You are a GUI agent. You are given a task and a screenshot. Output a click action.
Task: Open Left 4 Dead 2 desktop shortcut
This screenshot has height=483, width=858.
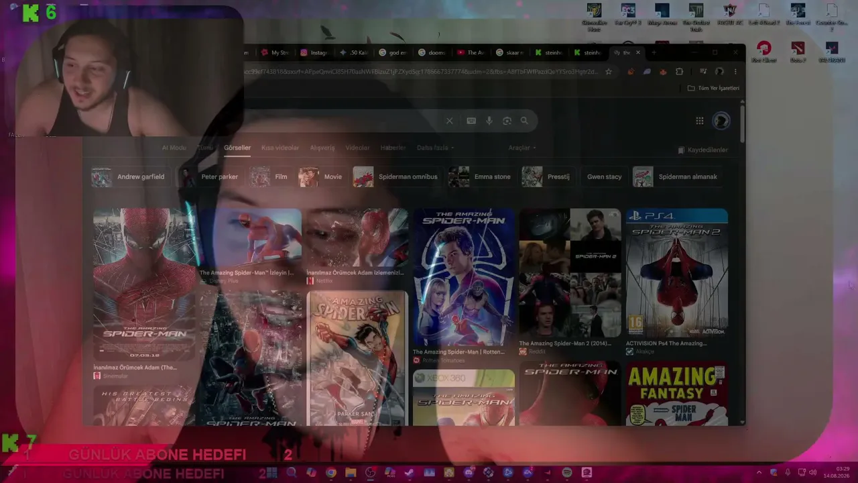pyautogui.click(x=763, y=15)
